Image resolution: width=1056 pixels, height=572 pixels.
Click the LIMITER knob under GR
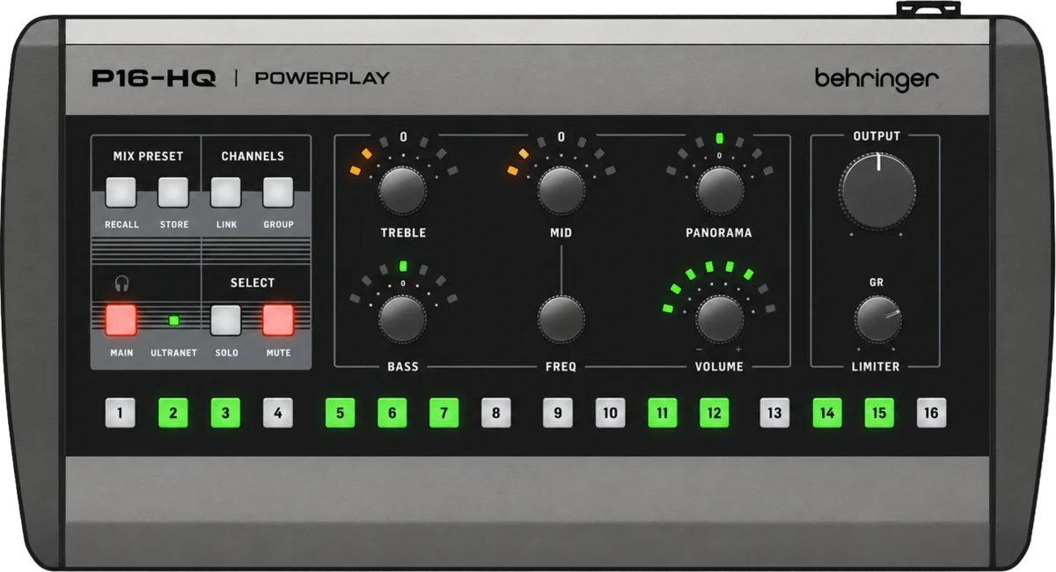click(x=877, y=319)
